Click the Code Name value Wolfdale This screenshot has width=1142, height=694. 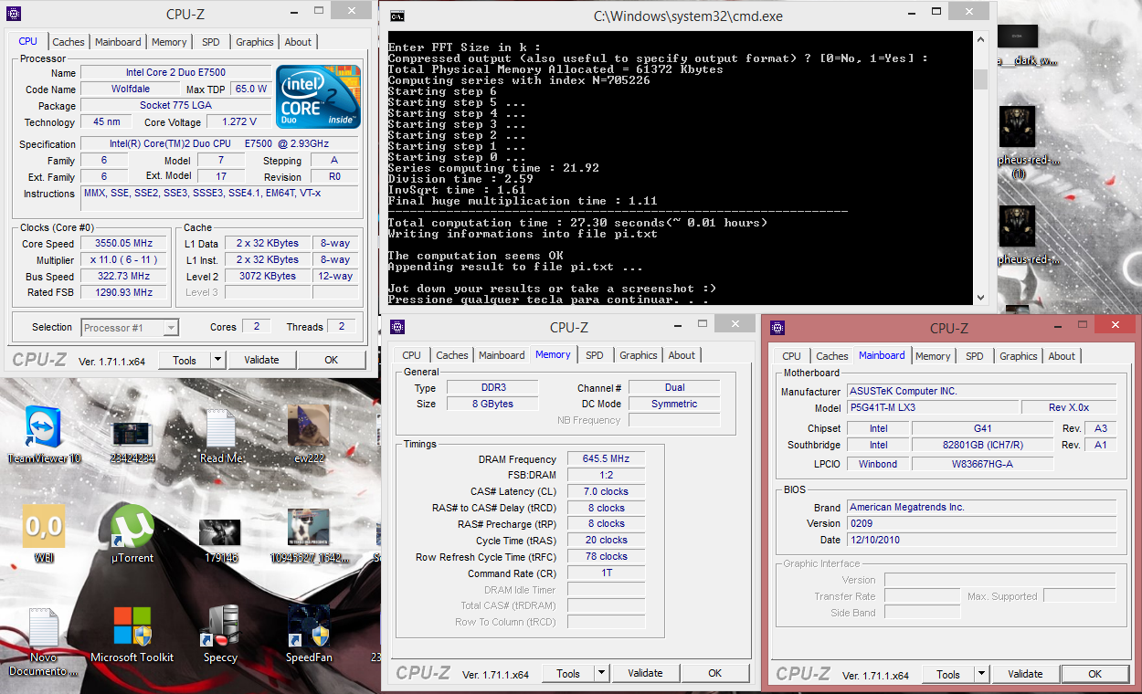pyautogui.click(x=131, y=89)
